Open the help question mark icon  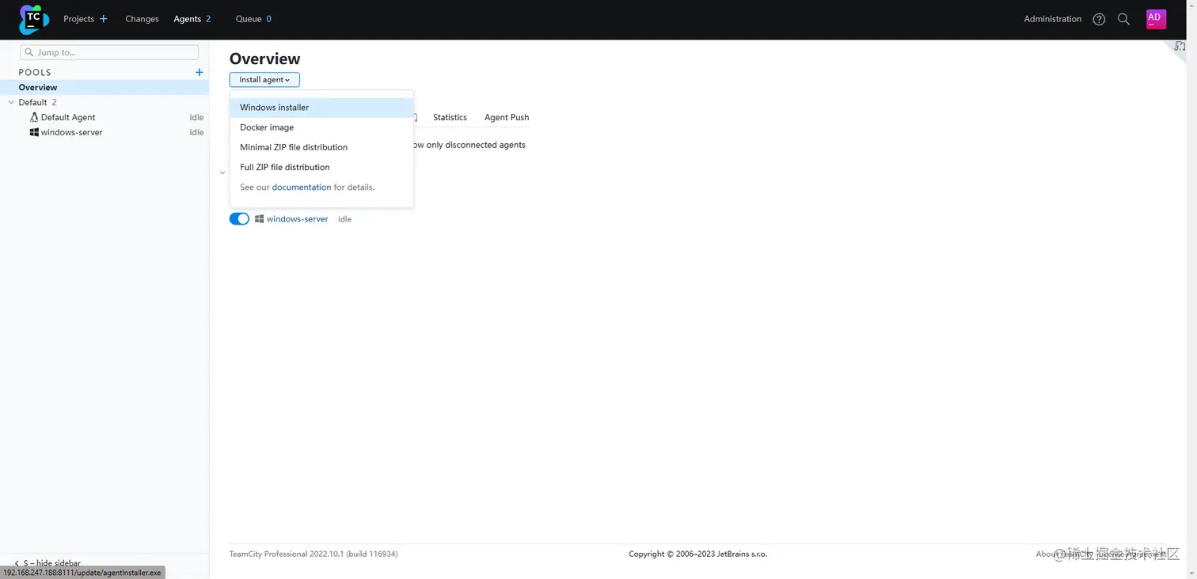(1099, 19)
